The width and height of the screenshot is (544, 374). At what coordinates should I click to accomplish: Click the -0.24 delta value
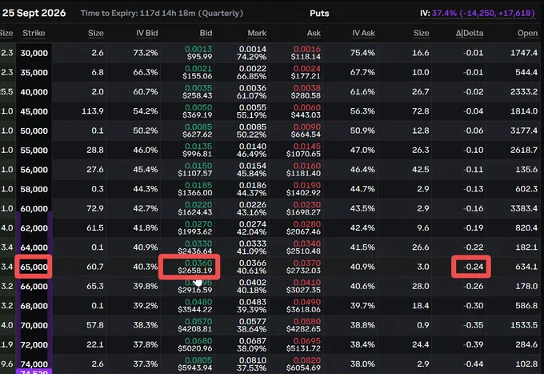(x=474, y=267)
